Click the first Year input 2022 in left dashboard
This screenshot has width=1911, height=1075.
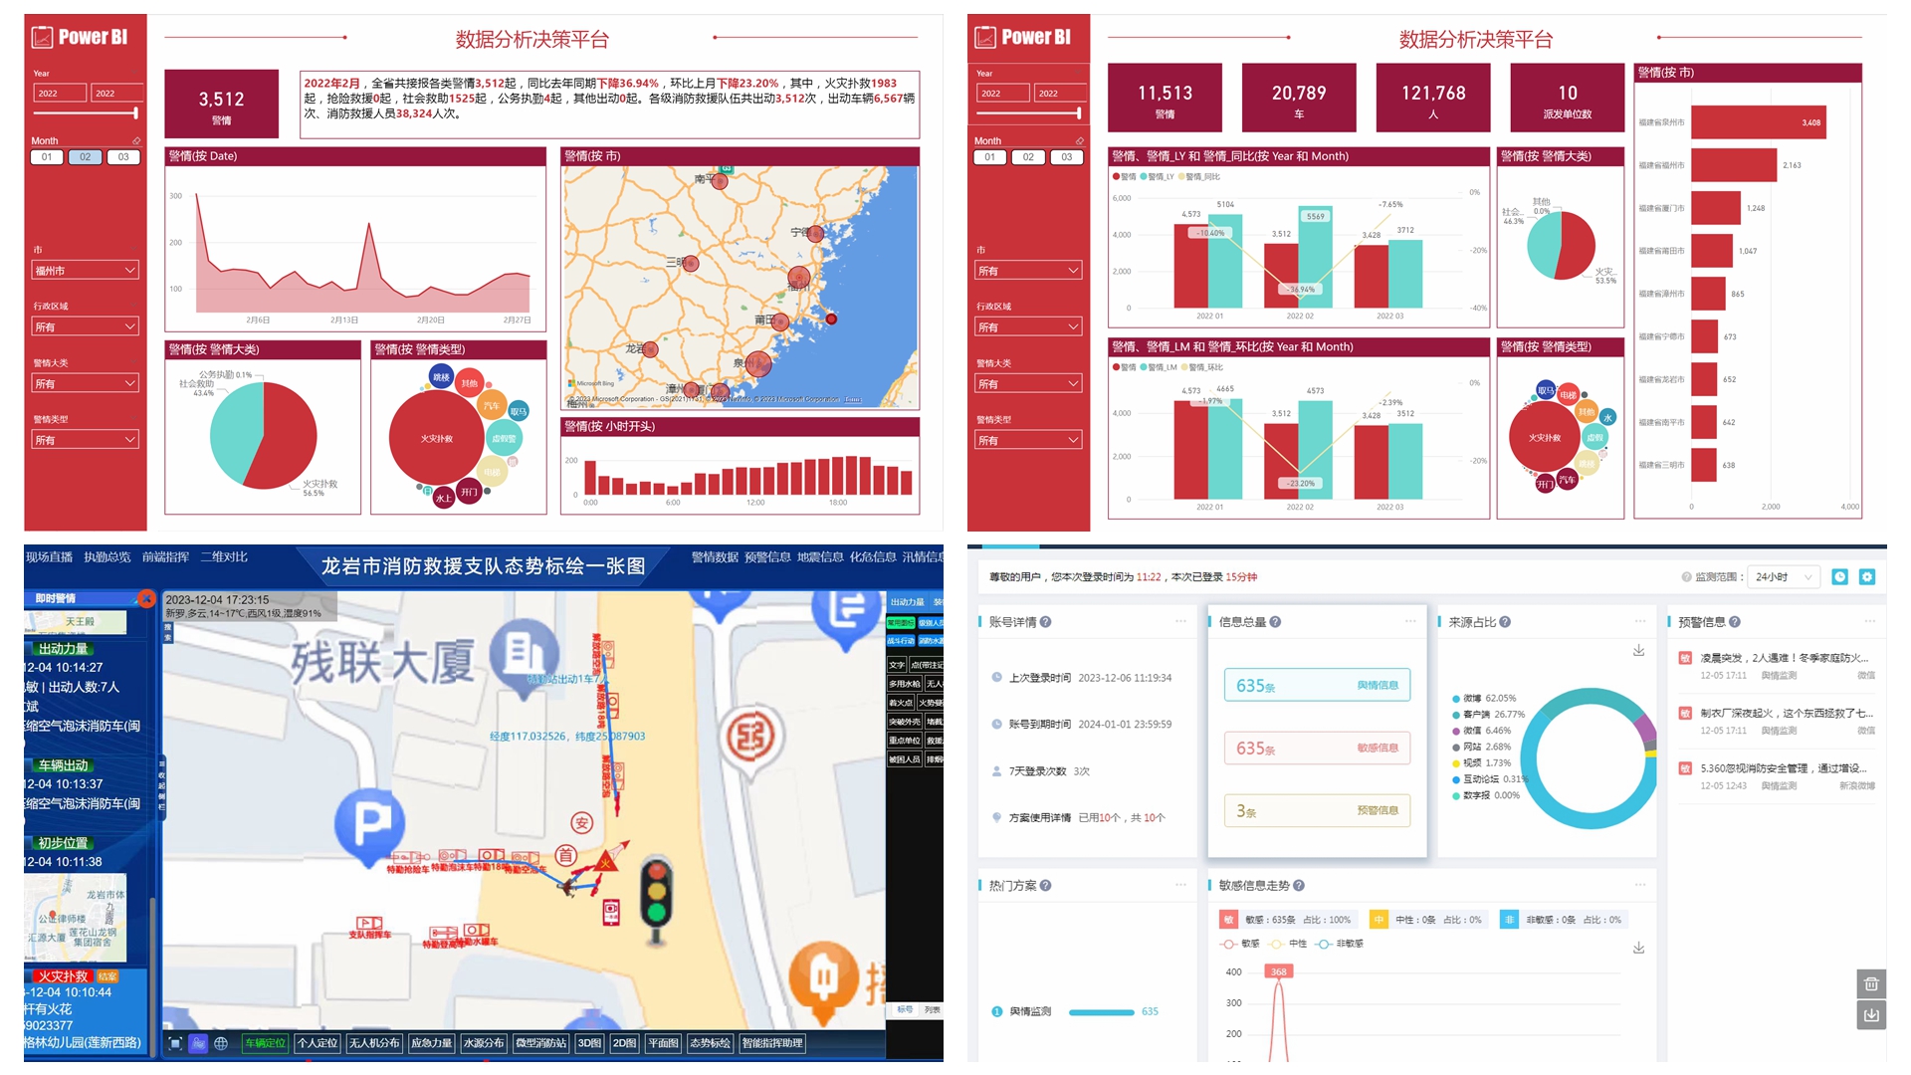pyautogui.click(x=60, y=94)
